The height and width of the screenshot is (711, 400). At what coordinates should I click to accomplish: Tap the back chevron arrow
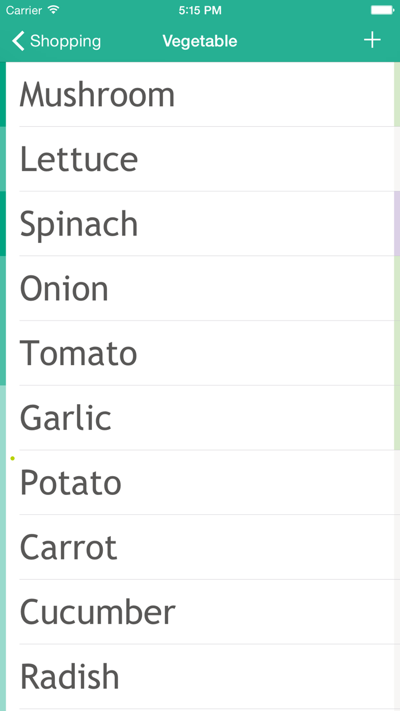coord(18,41)
